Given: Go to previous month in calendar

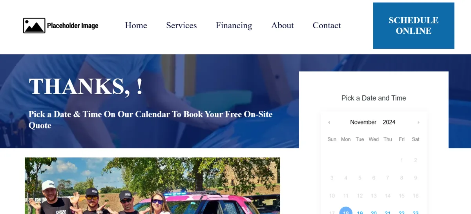Looking at the screenshot, I should pos(329,123).
